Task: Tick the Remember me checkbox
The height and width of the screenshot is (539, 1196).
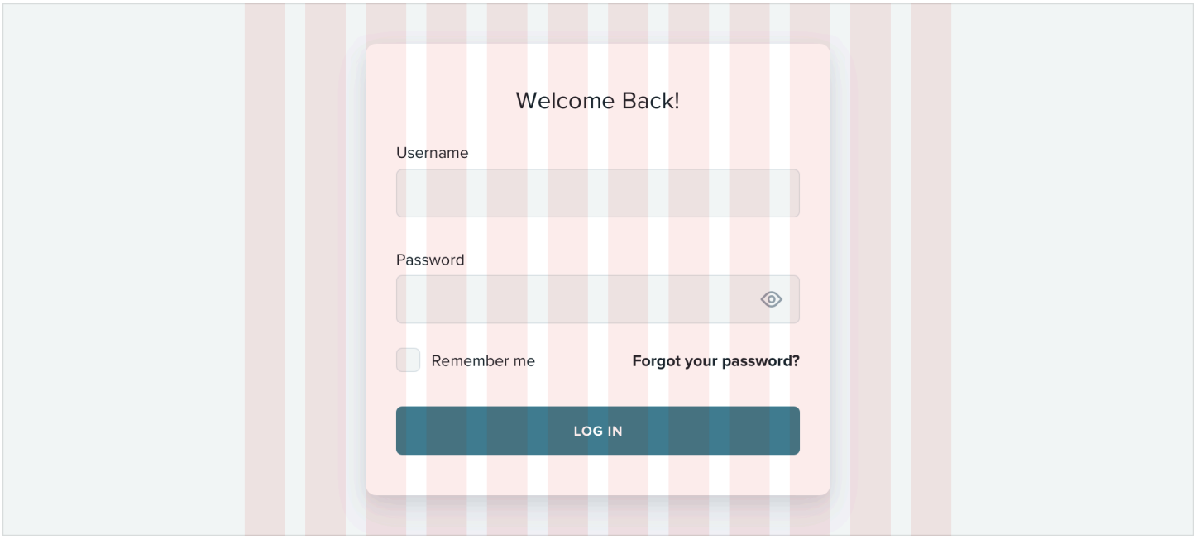Action: pos(408,360)
